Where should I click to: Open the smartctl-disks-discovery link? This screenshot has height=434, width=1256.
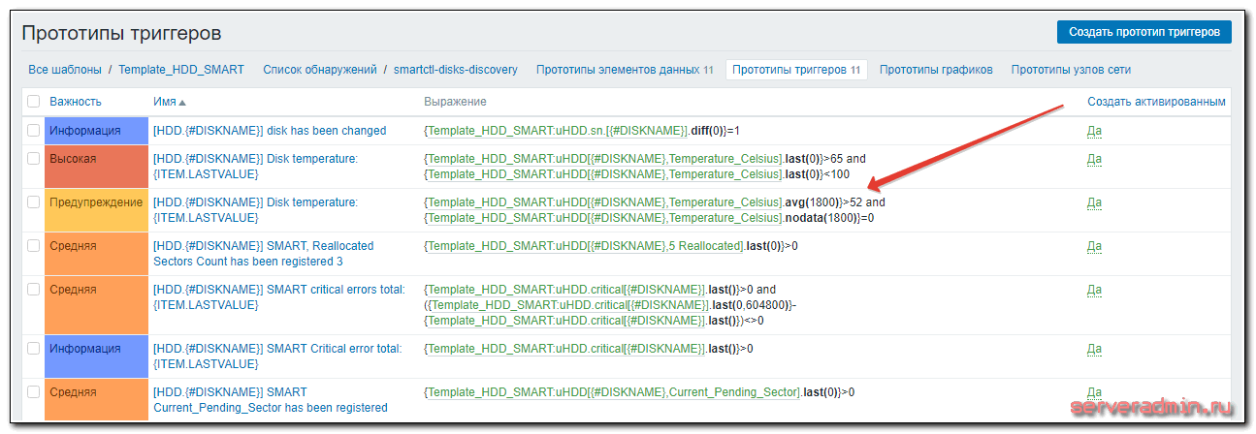(455, 70)
